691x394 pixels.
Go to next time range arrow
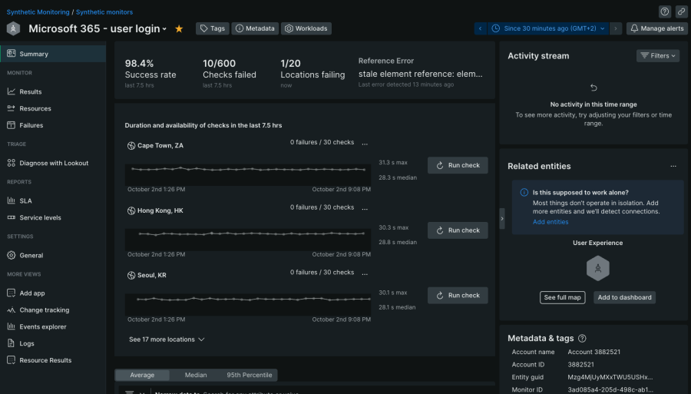click(x=616, y=28)
